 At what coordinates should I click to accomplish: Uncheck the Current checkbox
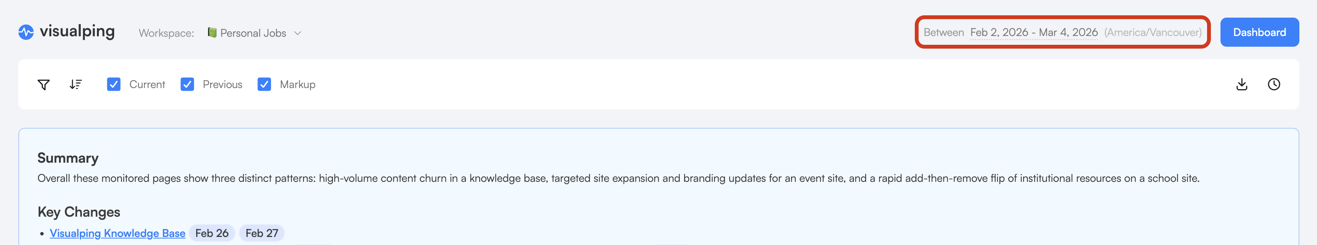(x=113, y=85)
